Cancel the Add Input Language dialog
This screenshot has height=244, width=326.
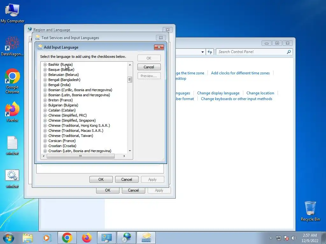coord(149,67)
